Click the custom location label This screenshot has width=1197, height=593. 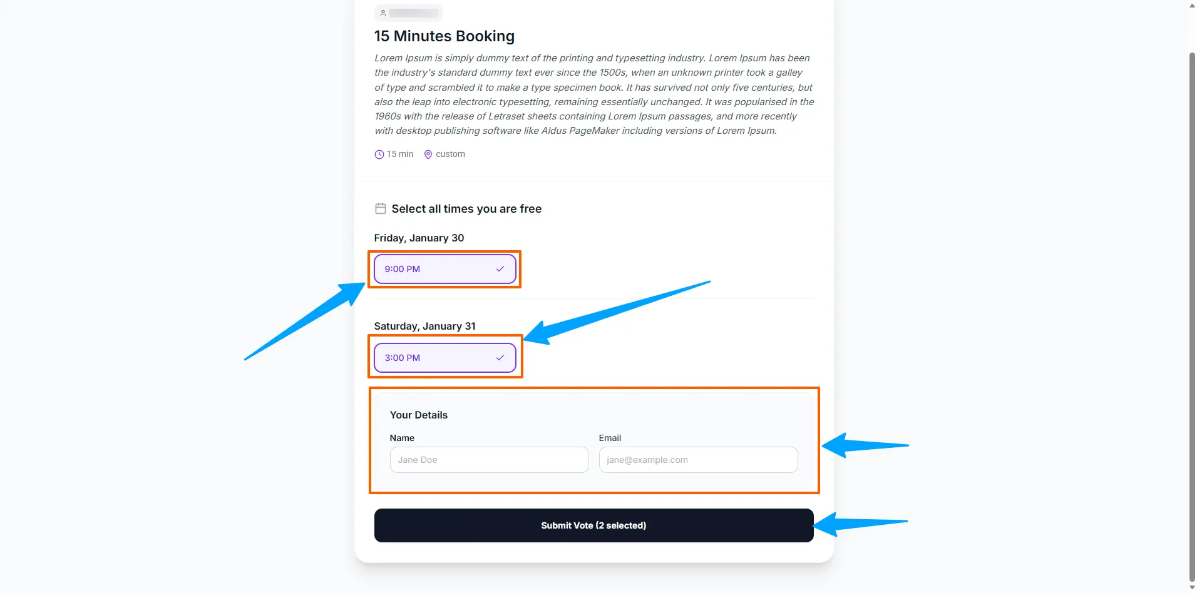(x=450, y=155)
